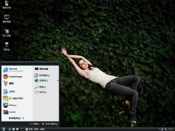Launch SFC 桌酷专用版 from the Start menu

pyautogui.click(x=14, y=99)
